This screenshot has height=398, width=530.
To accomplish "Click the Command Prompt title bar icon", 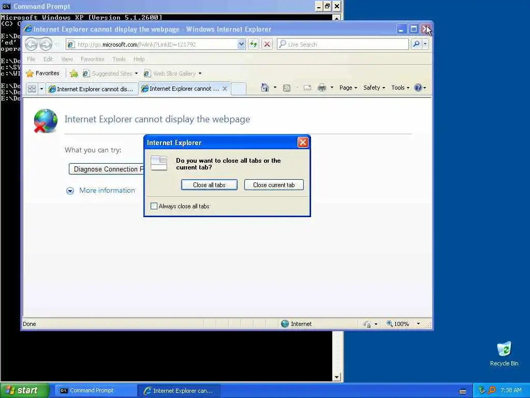I will click(6, 6).
